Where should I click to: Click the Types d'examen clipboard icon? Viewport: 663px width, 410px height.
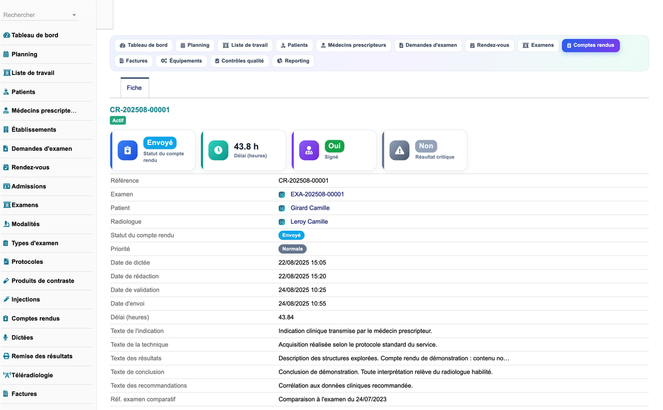tap(6, 243)
